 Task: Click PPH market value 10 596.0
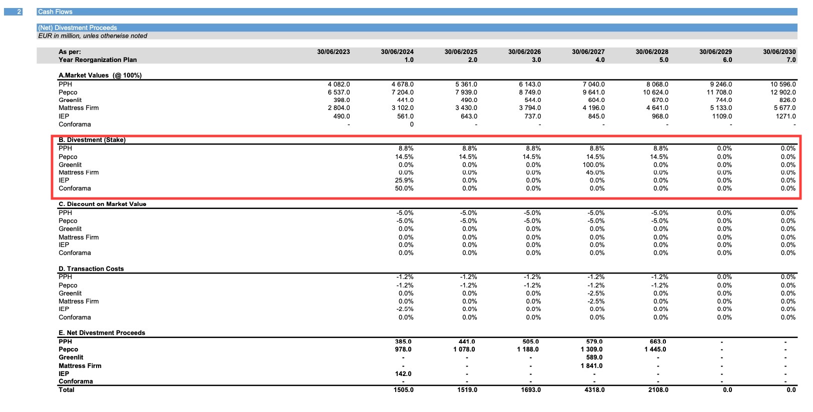pos(783,84)
